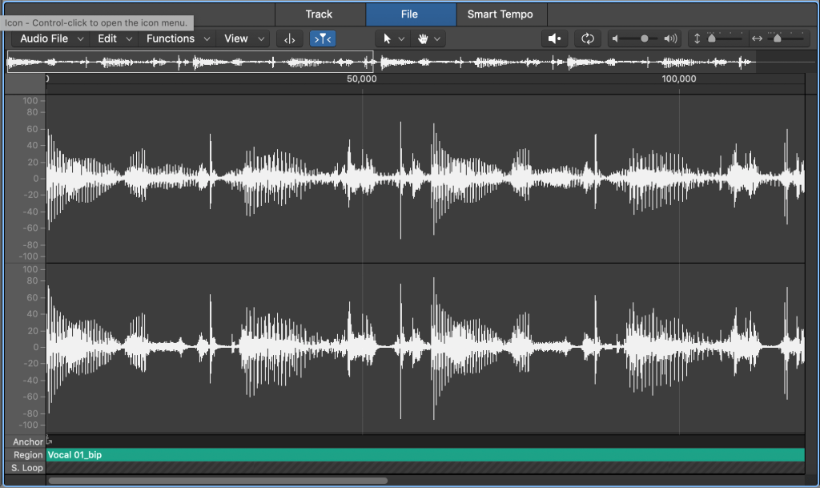This screenshot has width=820, height=488.
Task: Click the quiet speaker icon left of volume slider
Action: pyautogui.click(x=613, y=38)
